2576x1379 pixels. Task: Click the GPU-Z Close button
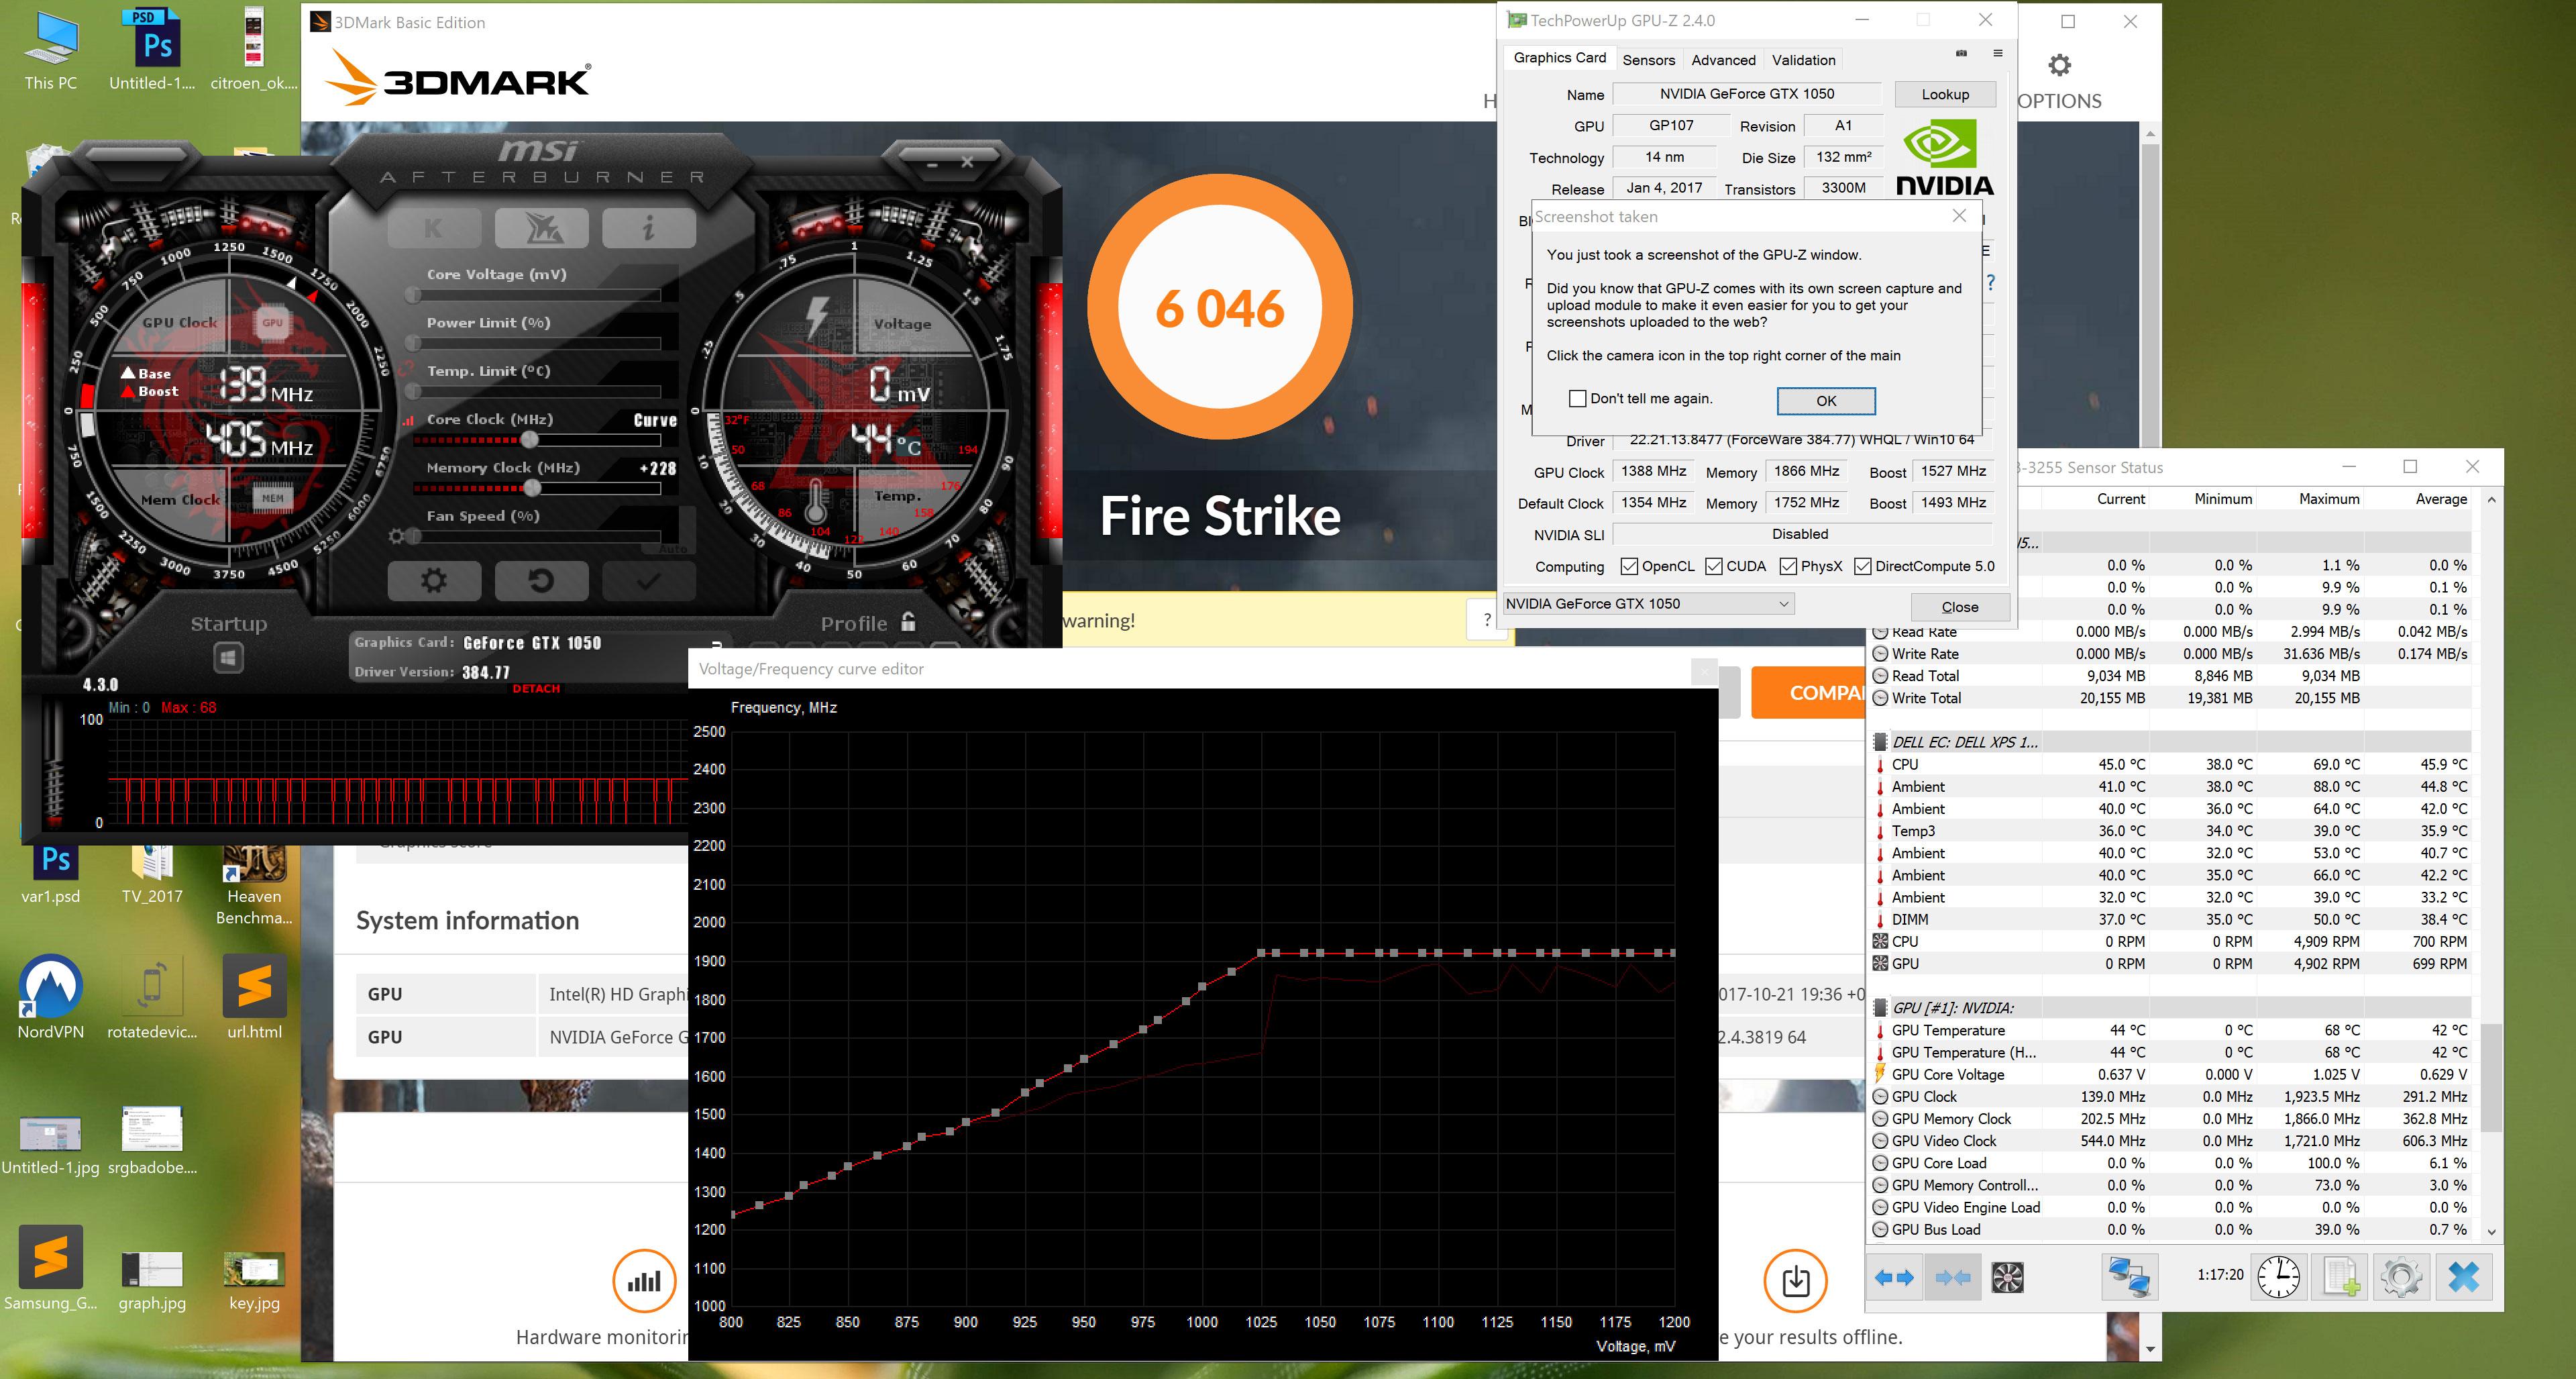1960,607
